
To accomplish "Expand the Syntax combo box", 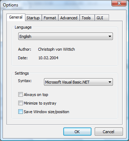I will pos(78,82).
